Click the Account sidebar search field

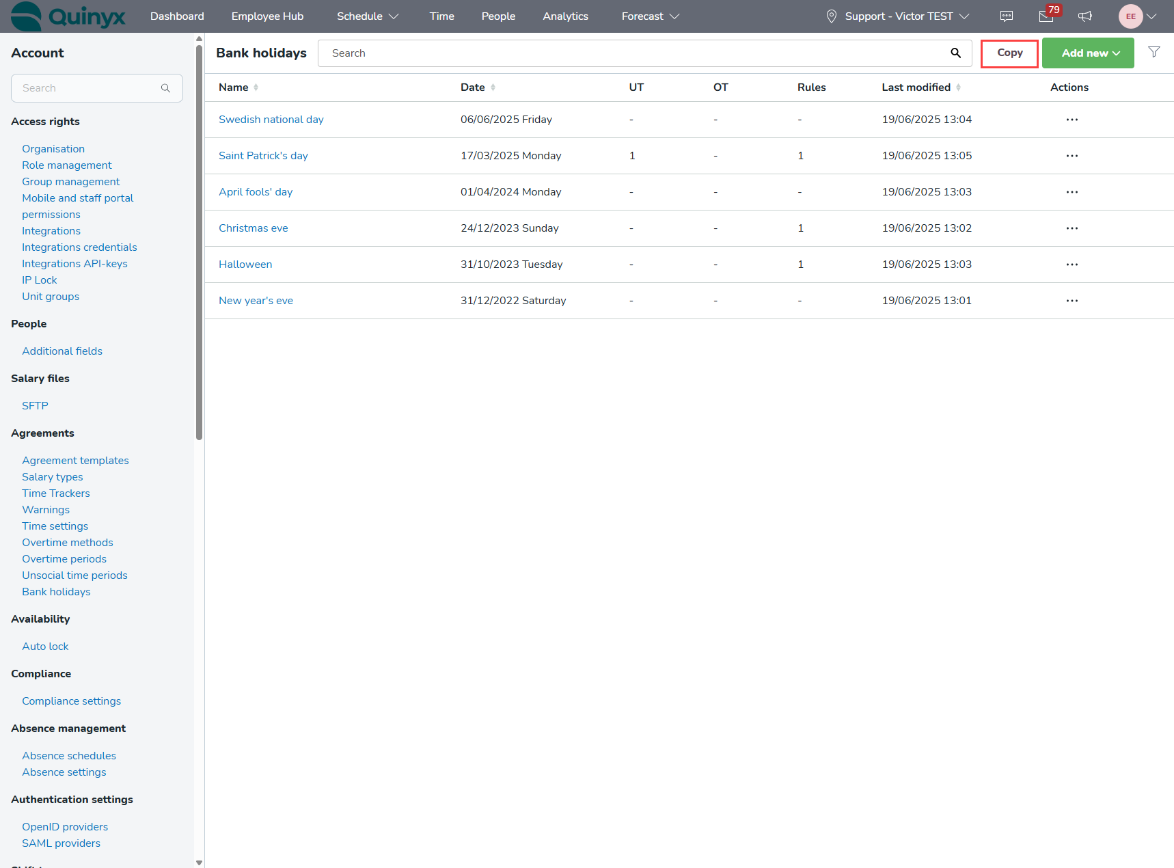[x=89, y=88]
